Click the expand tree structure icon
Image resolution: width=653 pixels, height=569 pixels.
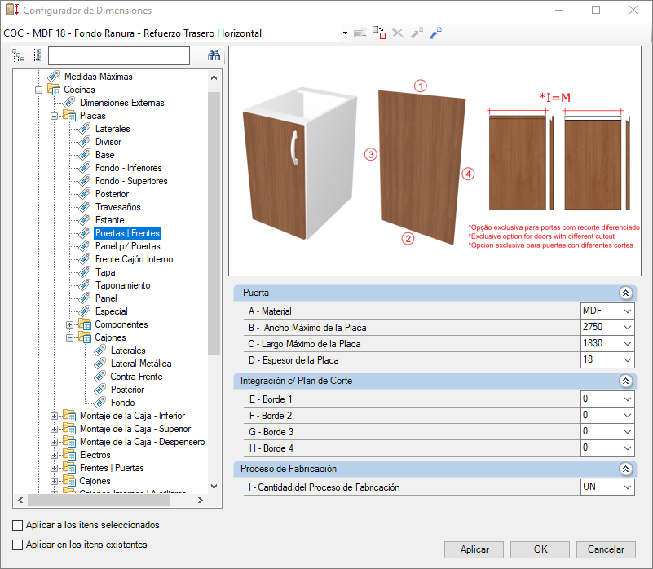tap(18, 55)
